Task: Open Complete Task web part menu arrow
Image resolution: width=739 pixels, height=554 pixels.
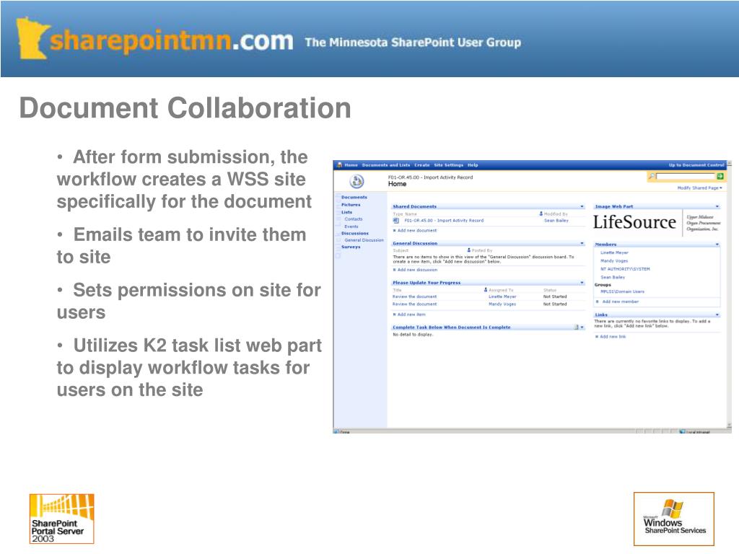Action: pos(582,327)
